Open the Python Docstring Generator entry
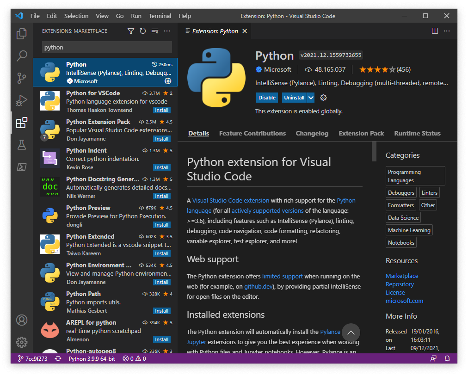Screen dimensions: 468x376 (x=105, y=187)
